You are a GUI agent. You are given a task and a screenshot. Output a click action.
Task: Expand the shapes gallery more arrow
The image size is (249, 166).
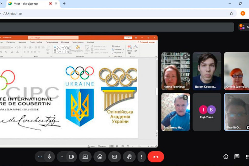pos(71,52)
